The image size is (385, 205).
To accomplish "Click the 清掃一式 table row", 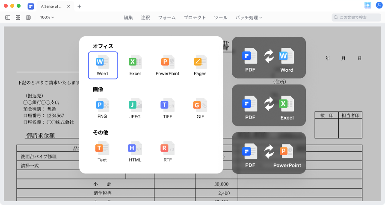I will 30,166.
